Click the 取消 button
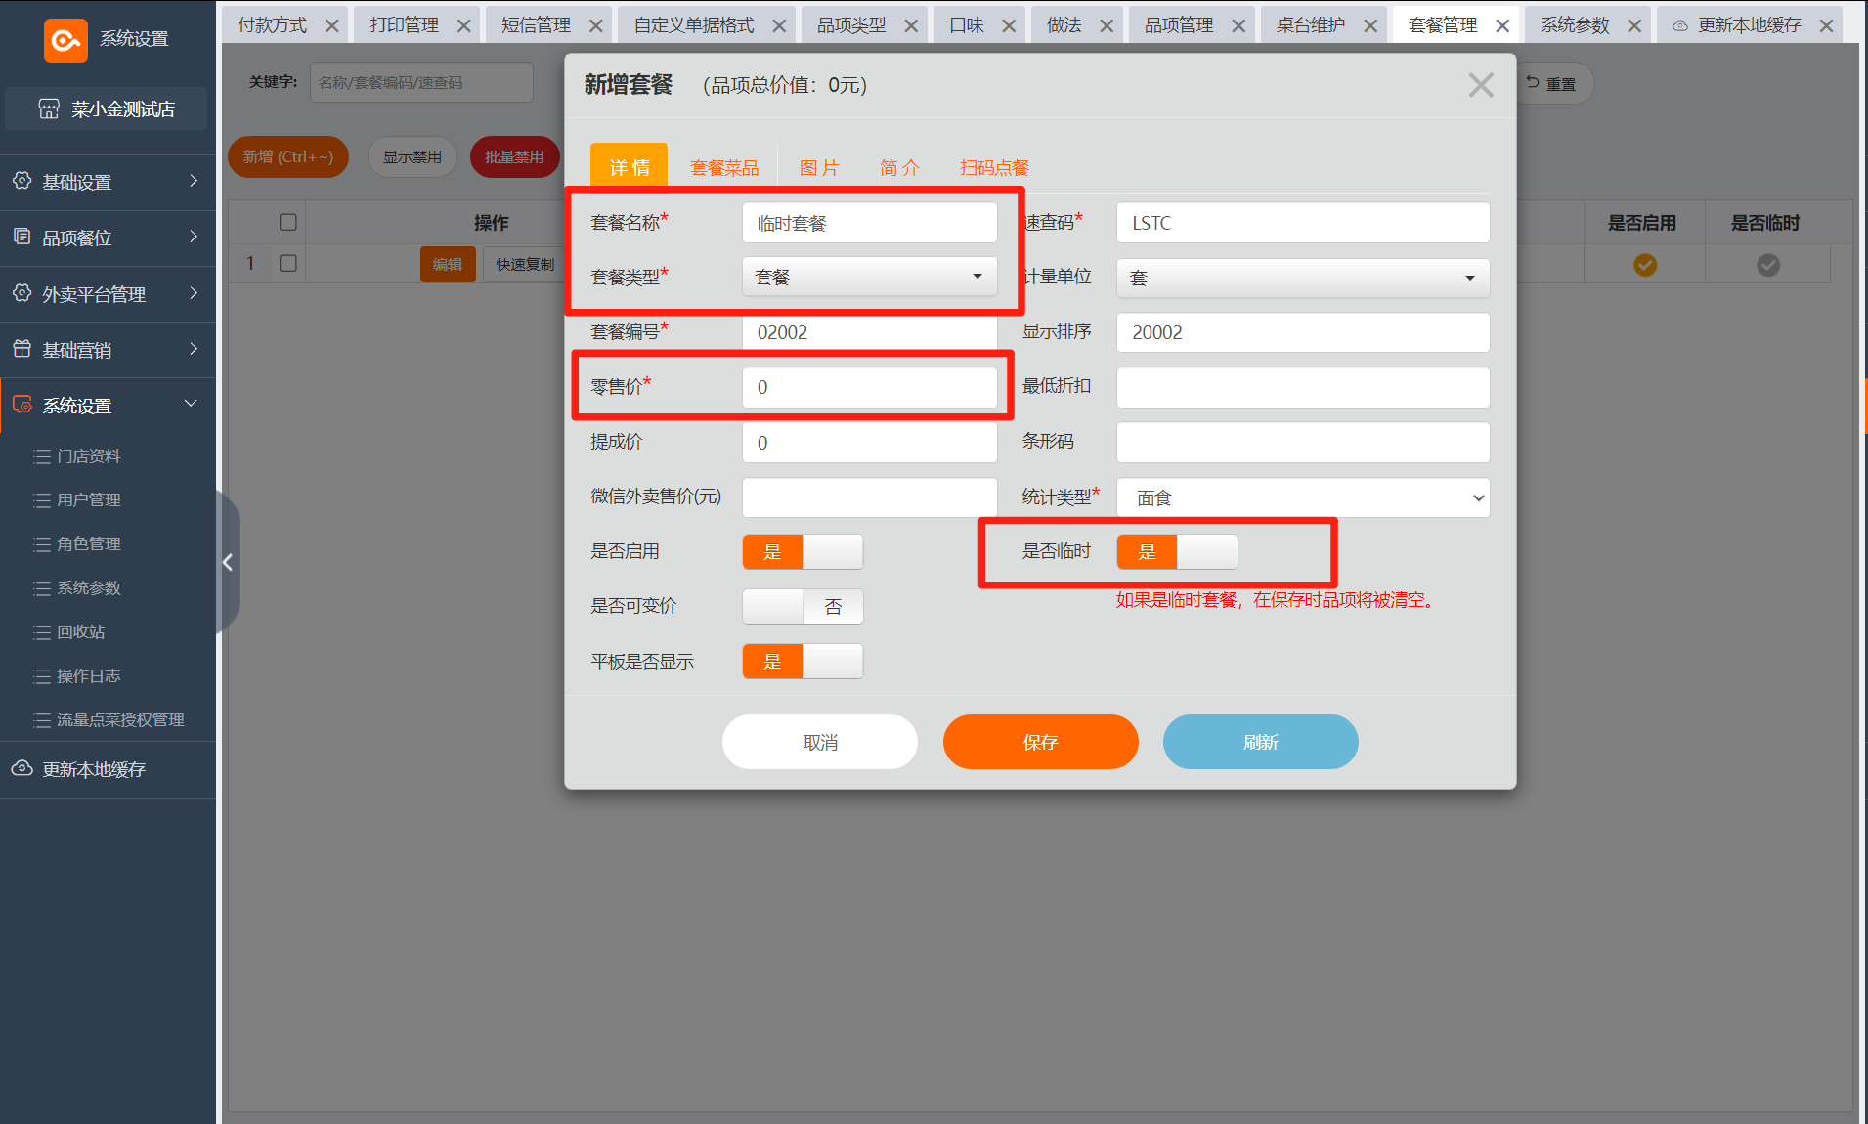Screen dimensions: 1868x1124 click(x=820, y=742)
